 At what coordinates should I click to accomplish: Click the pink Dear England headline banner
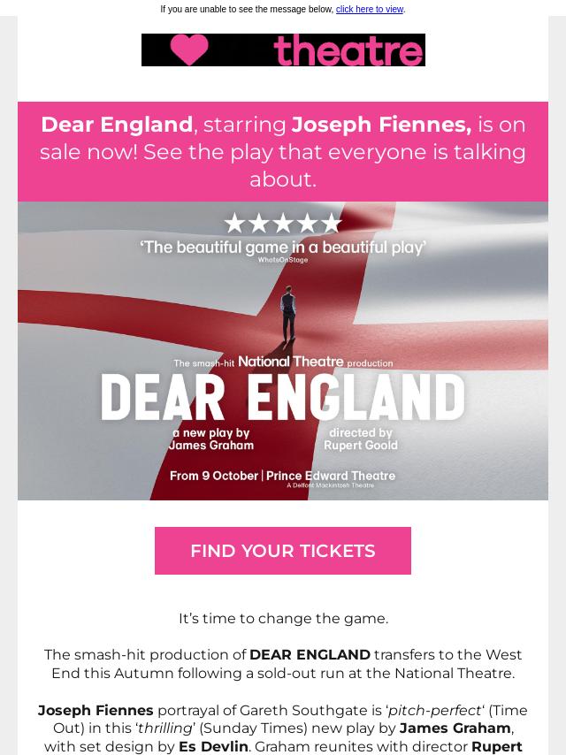(283, 152)
